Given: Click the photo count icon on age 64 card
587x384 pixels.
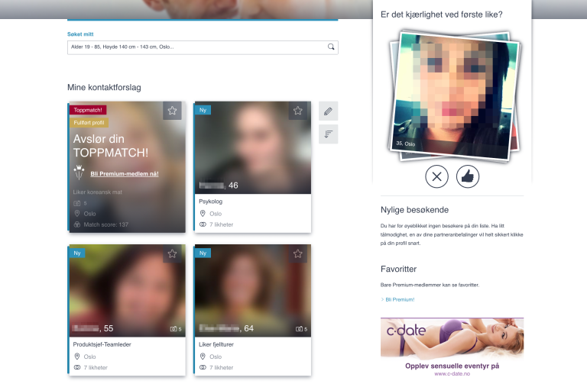Looking at the screenshot, I should coord(300,329).
